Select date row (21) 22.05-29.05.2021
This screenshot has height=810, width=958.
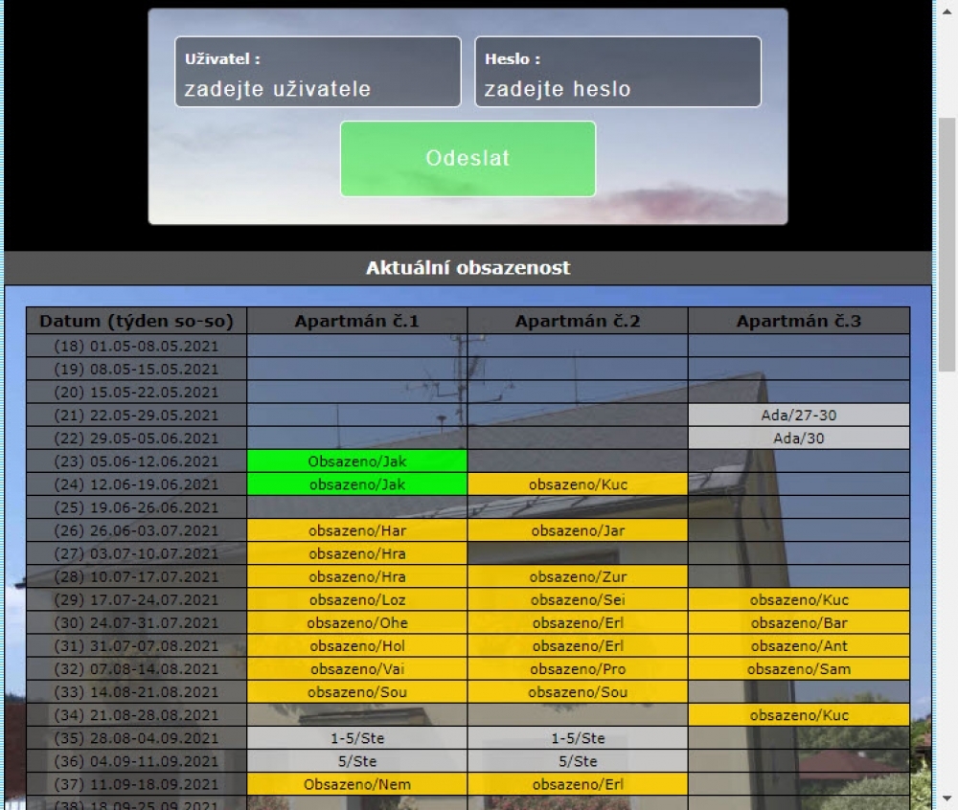coord(136,416)
